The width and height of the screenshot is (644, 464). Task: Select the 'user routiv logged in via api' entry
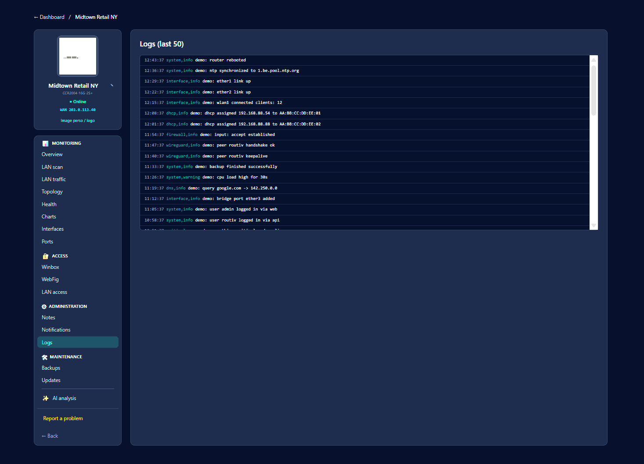coord(365,220)
